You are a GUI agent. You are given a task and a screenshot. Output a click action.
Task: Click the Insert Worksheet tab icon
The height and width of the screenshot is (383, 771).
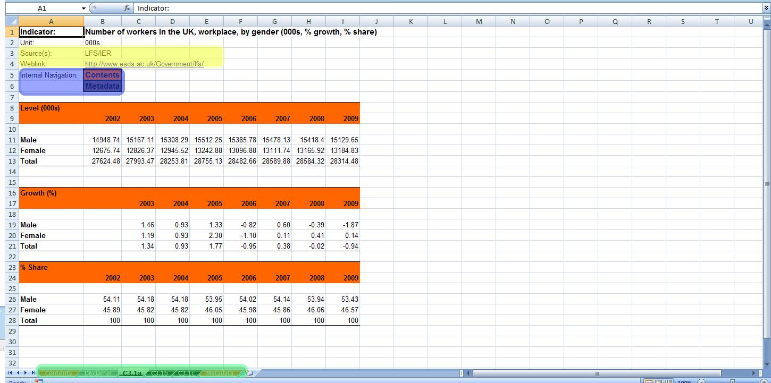click(x=249, y=373)
